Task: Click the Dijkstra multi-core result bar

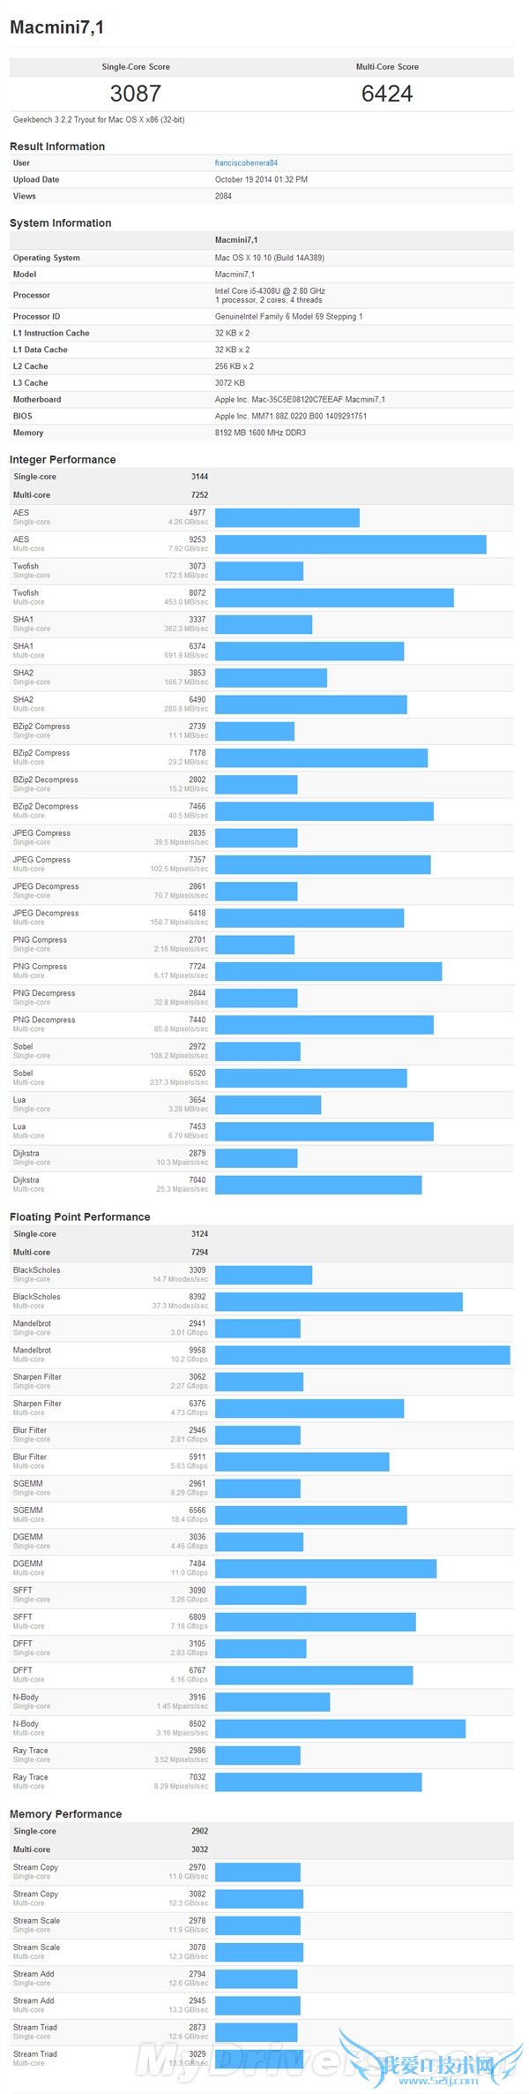Action: 318,1185
